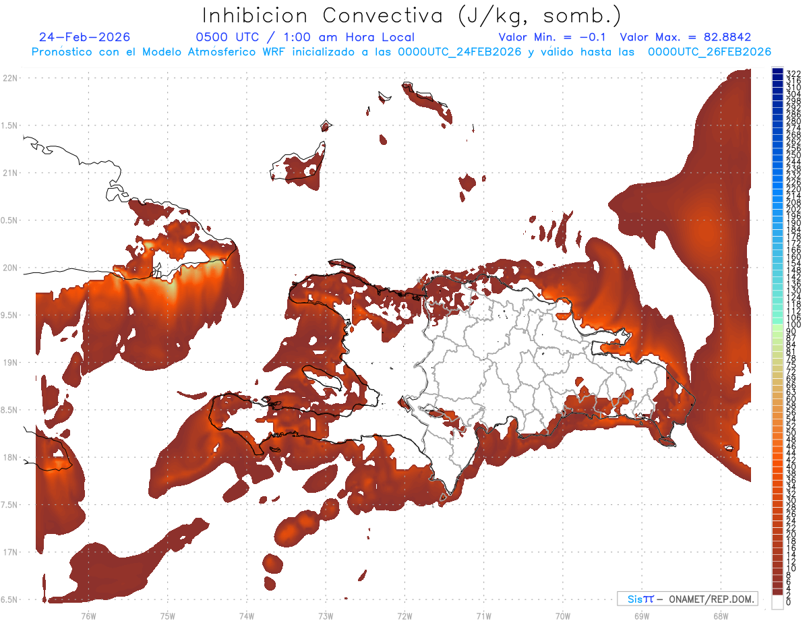809x625 pixels.
Task: Click the 76W longitude label
Action: [88, 616]
